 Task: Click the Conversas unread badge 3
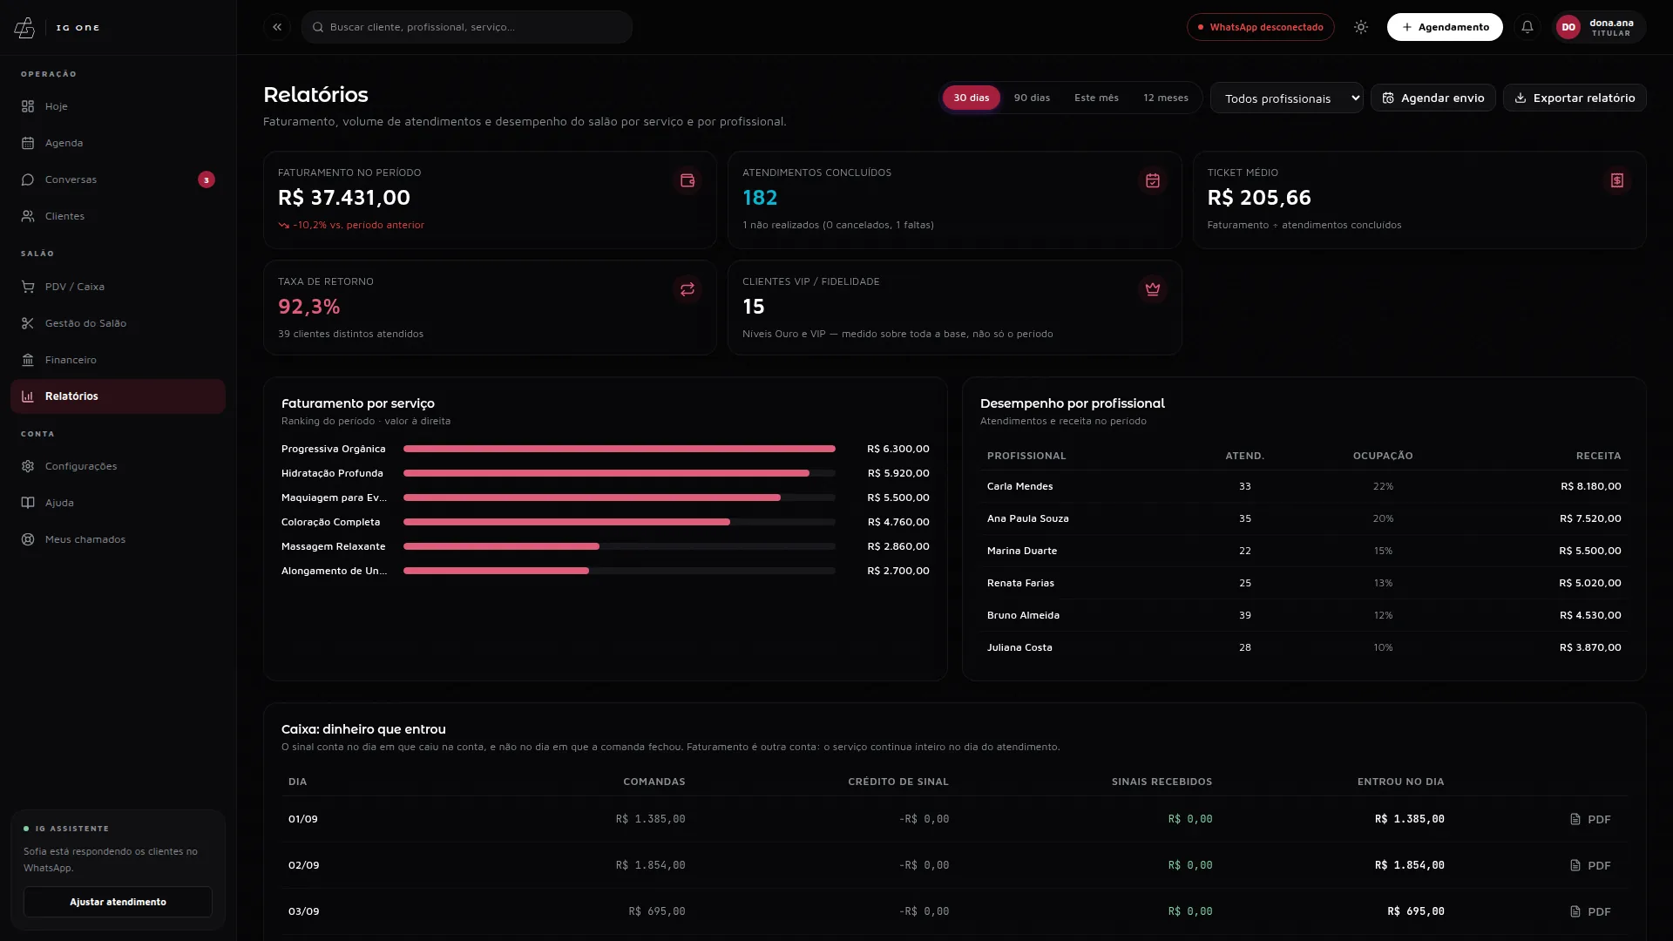tap(207, 179)
